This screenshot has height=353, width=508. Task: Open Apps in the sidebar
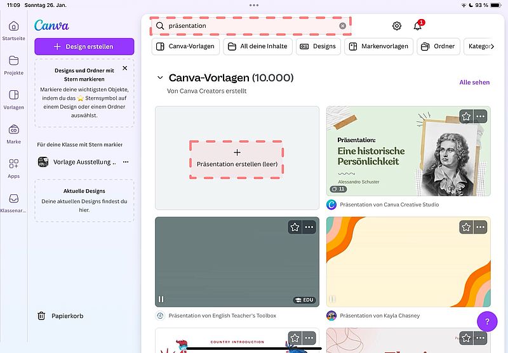13,164
